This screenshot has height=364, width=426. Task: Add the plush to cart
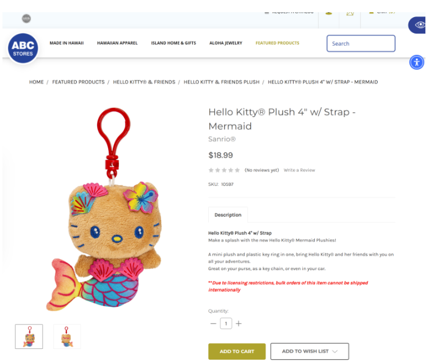(237, 351)
